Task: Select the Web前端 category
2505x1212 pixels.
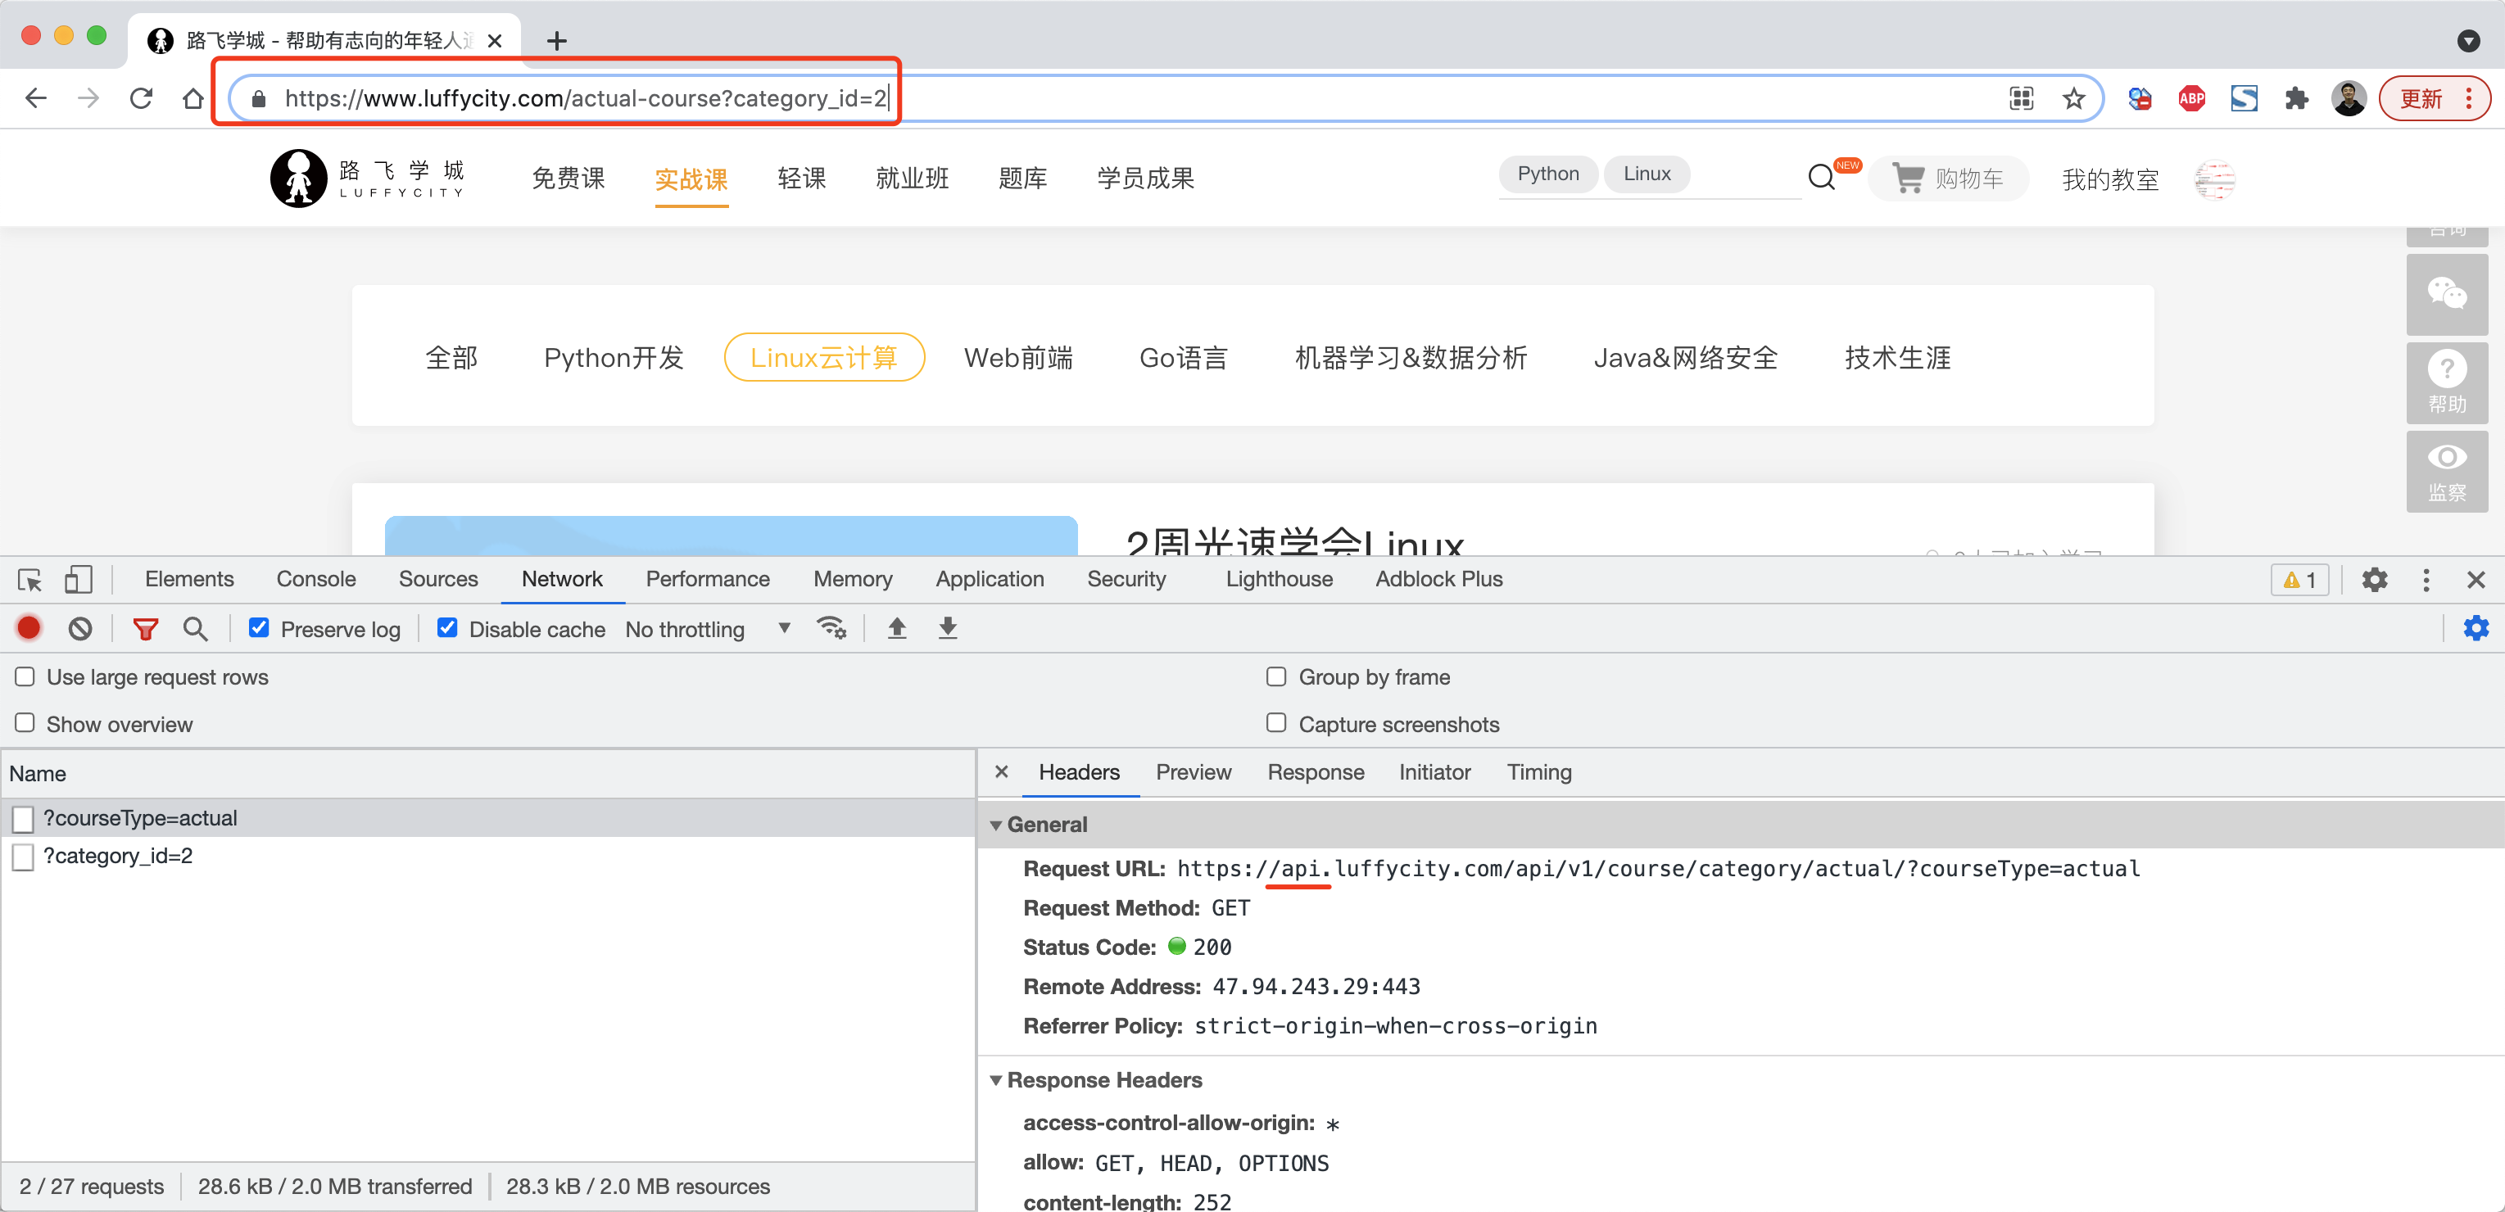Action: pos(1018,358)
